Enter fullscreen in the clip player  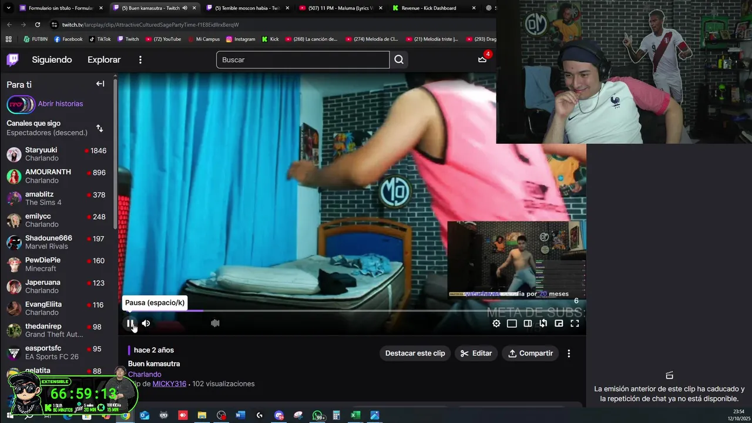575,323
